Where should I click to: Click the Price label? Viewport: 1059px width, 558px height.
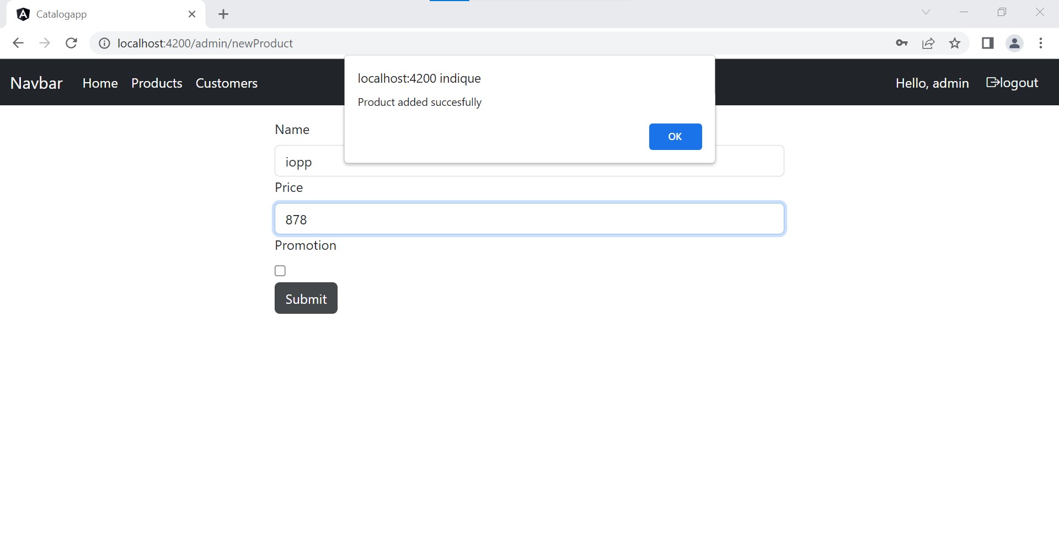click(289, 187)
